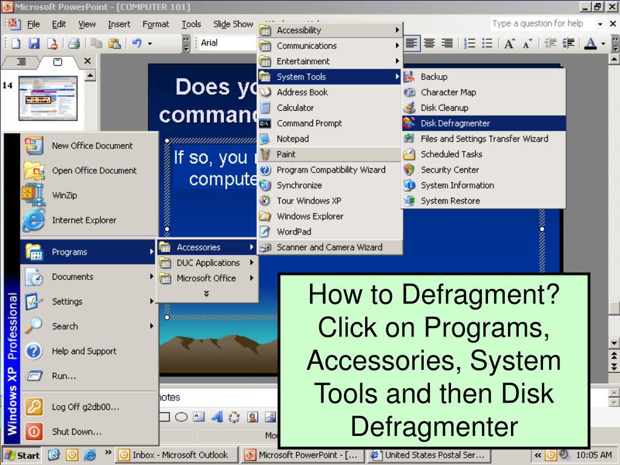Viewport: 620px width, 465px height.
Task: Click New Office Document in Start menu
Action: click(90, 145)
